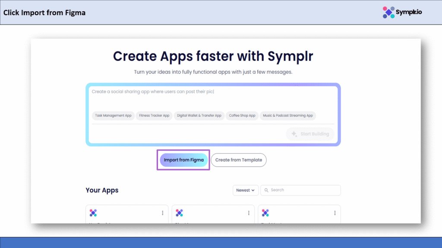The width and height of the screenshot is (442, 248).
Task: Click Import from Figma button
Action: [183, 160]
